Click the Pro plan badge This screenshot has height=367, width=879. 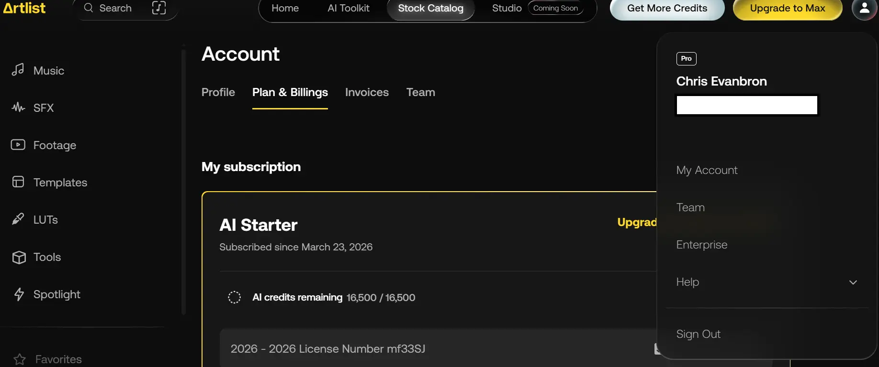click(x=686, y=58)
